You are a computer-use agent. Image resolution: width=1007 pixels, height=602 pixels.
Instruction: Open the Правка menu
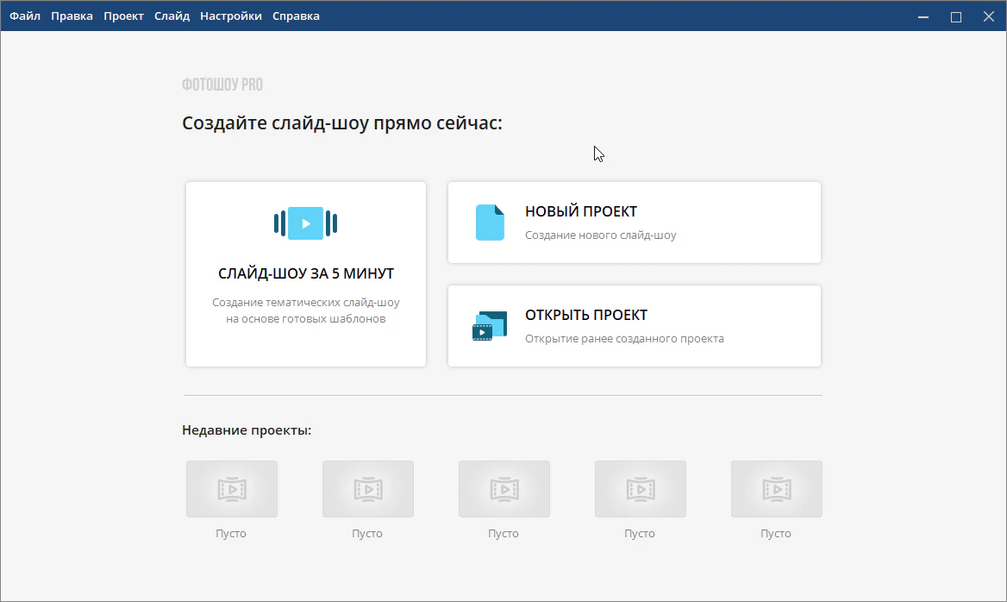(x=72, y=16)
